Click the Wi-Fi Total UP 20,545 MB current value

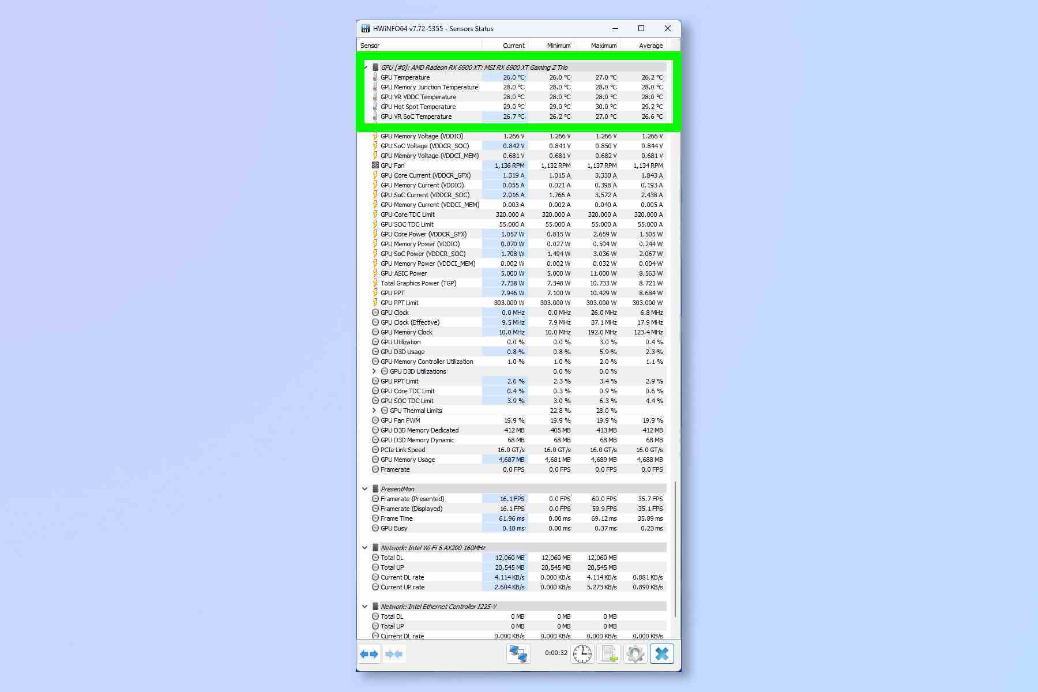(x=510, y=567)
